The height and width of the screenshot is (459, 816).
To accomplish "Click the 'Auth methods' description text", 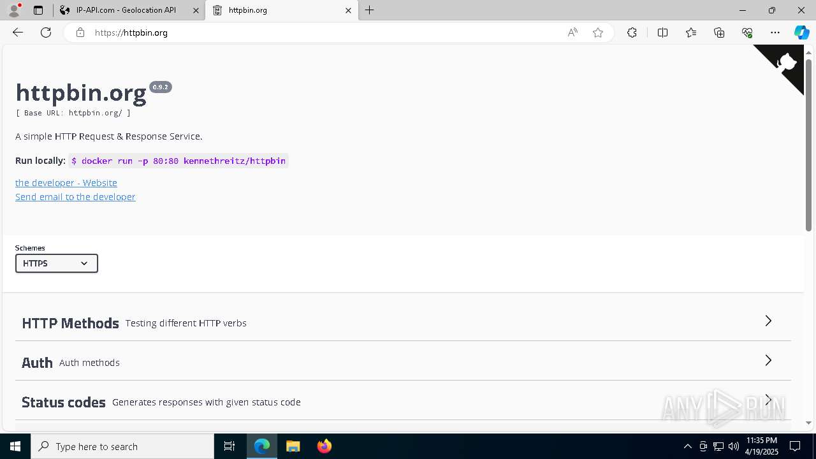I will 89,363.
